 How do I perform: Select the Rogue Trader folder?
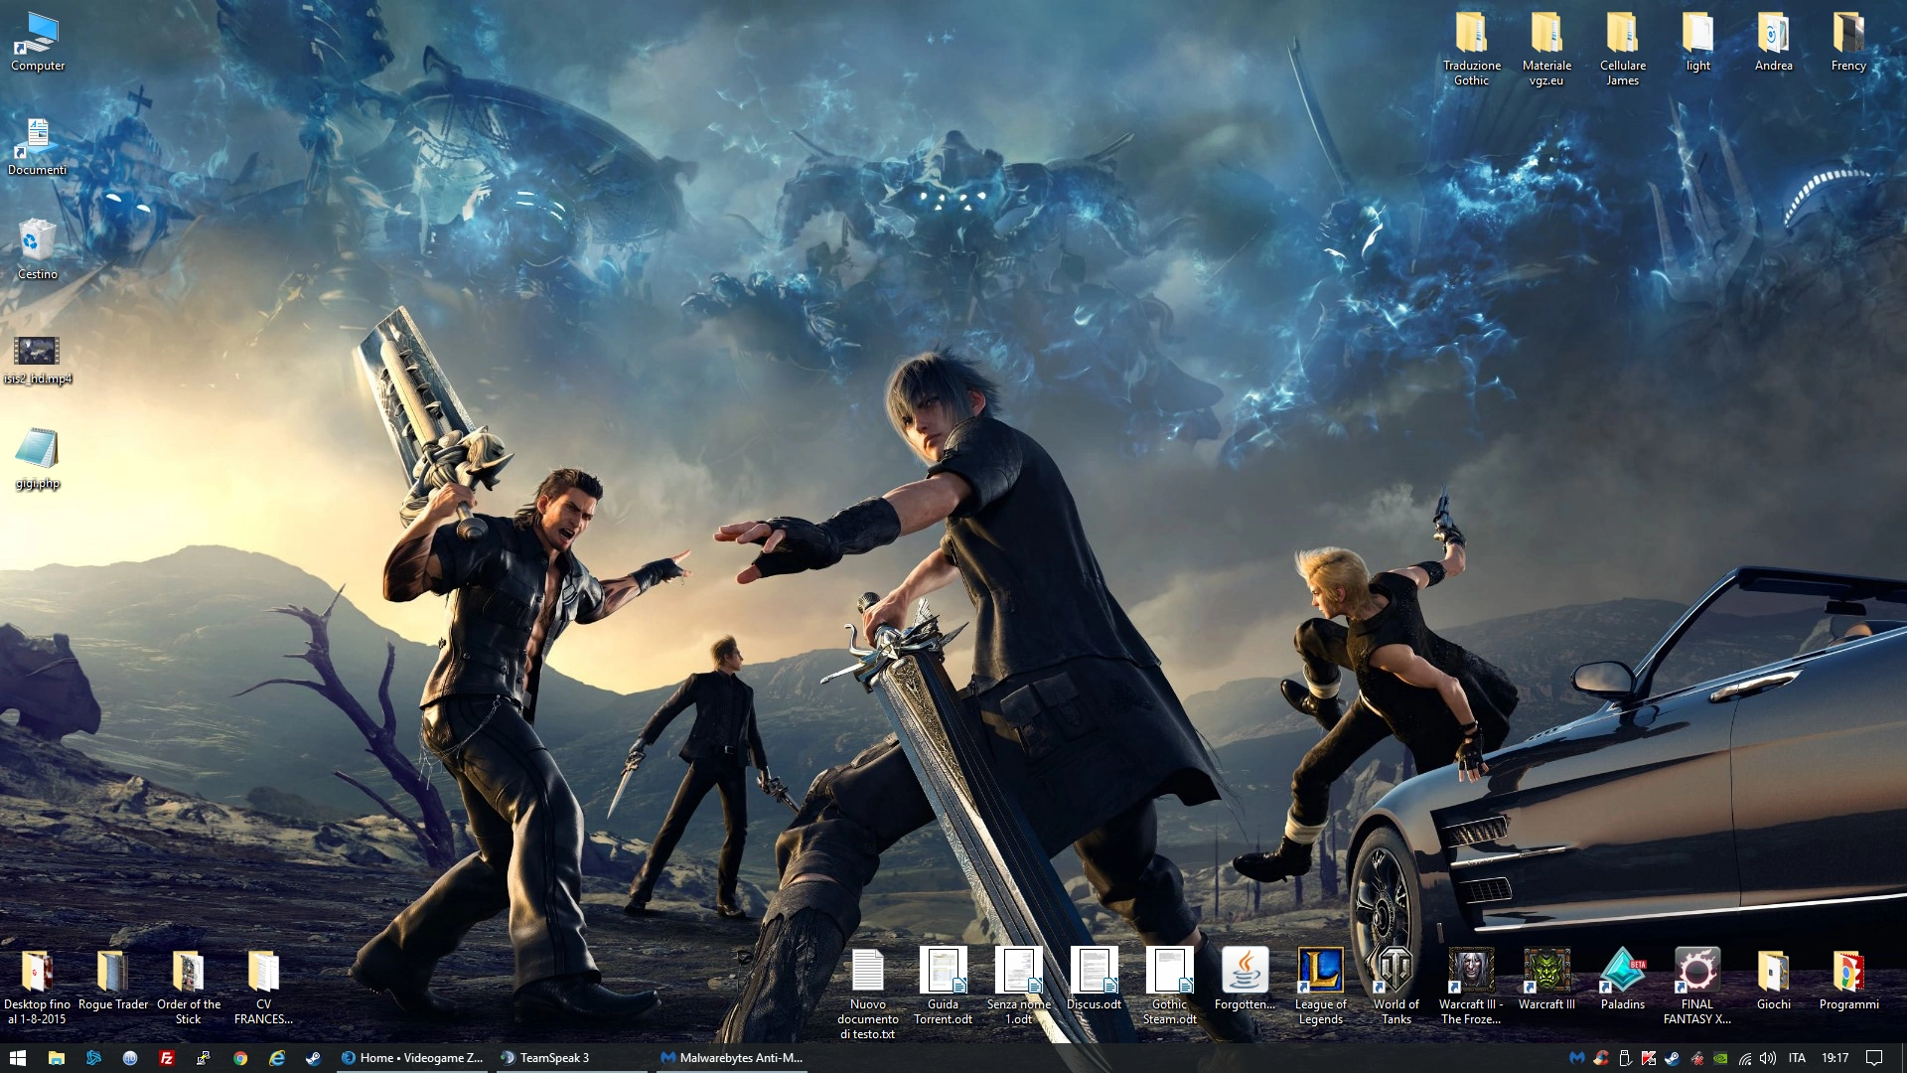pyautogui.click(x=113, y=981)
